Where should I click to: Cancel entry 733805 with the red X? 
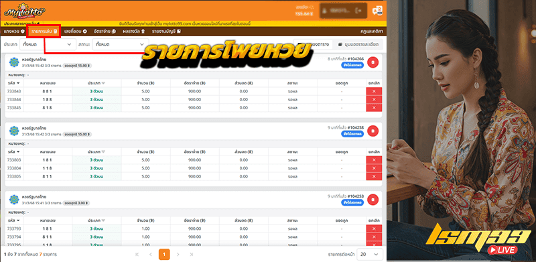pyautogui.click(x=374, y=176)
